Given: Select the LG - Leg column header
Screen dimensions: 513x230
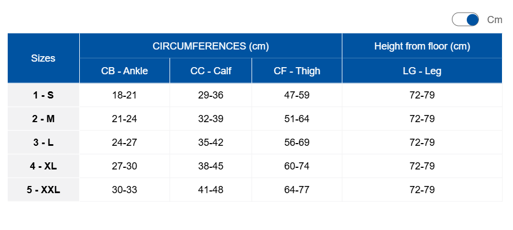Looking at the screenshot, I should 422,70.
